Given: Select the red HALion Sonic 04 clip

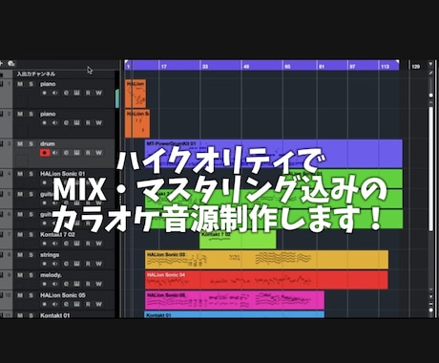Looking at the screenshot, I should pyautogui.click(x=266, y=280).
